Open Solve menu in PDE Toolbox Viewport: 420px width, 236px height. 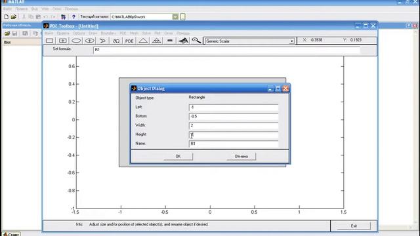click(x=146, y=33)
